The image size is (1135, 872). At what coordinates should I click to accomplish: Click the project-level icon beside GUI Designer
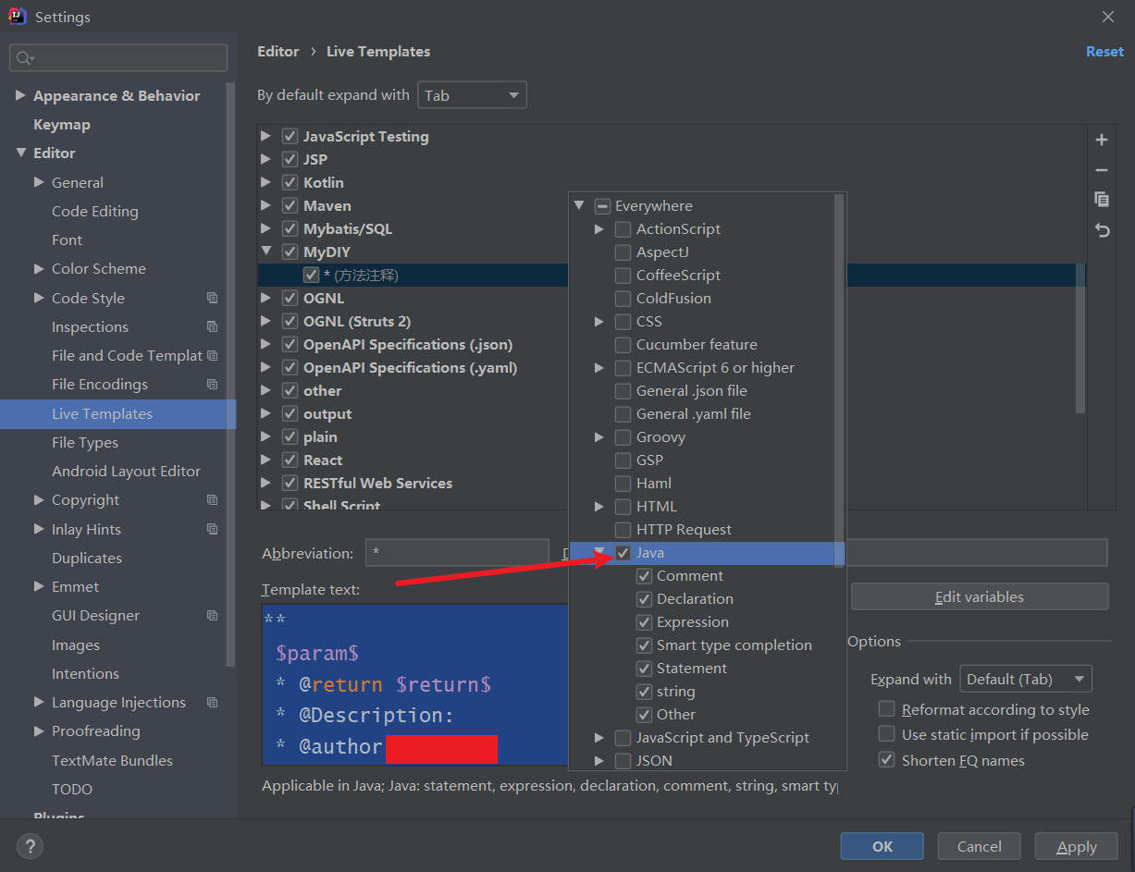click(x=213, y=615)
